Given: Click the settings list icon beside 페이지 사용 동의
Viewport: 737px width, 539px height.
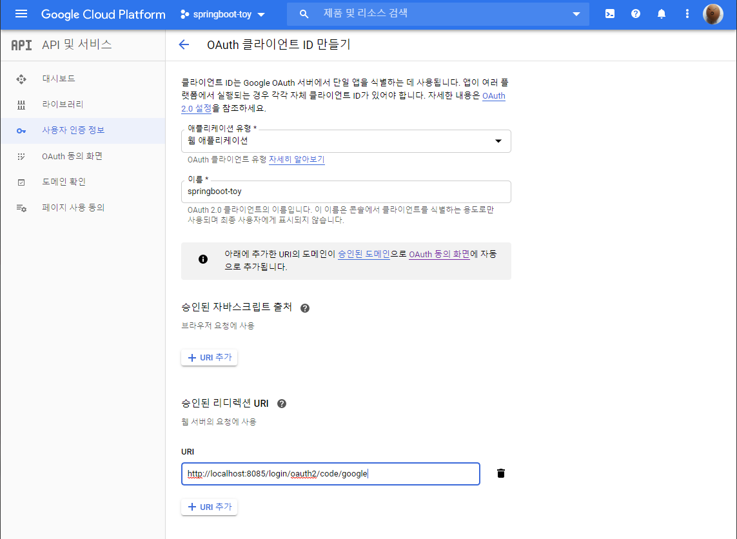Looking at the screenshot, I should point(21,208).
